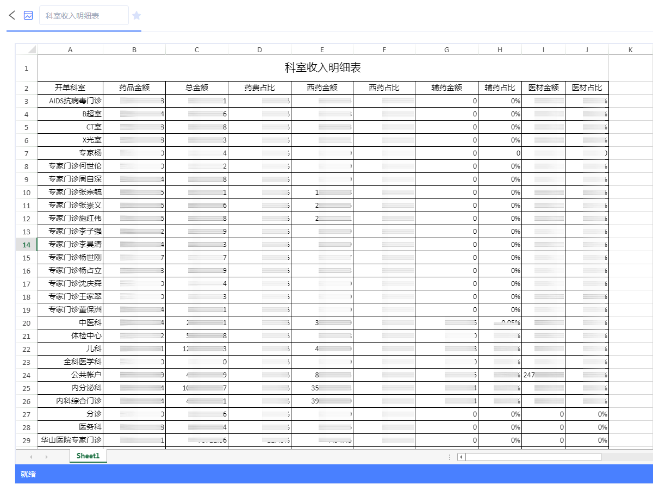Select column B header
The height and width of the screenshot is (485, 653).
coord(134,49)
